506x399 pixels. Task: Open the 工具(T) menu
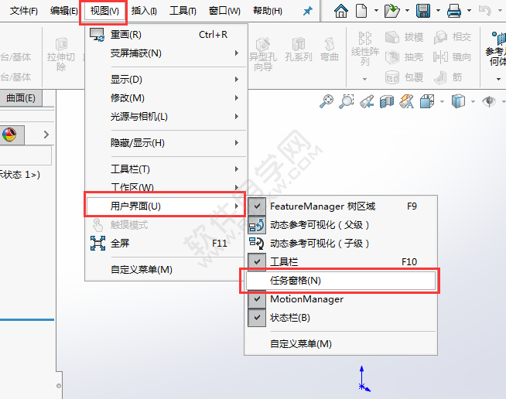tap(183, 11)
